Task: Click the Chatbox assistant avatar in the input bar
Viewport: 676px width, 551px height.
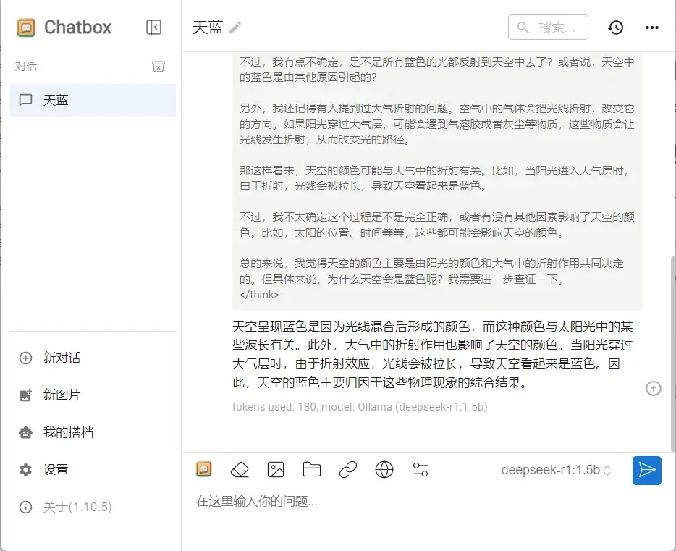Action: [203, 470]
